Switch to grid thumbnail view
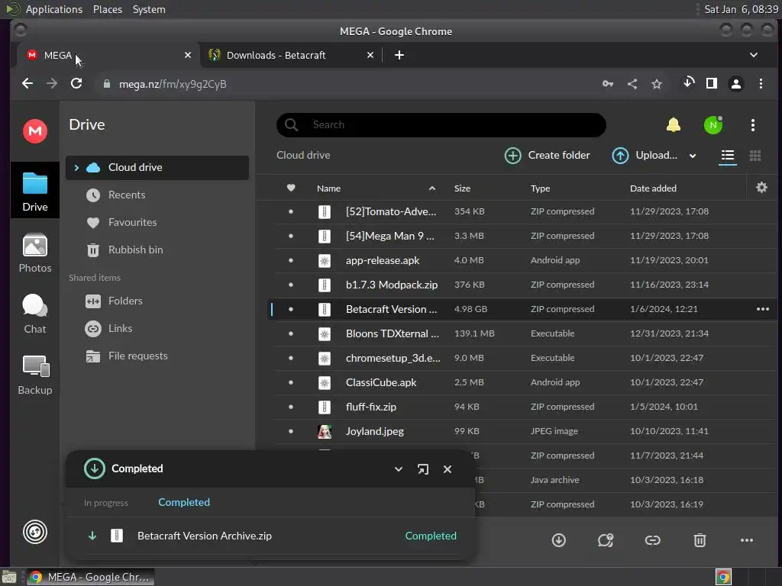The height and width of the screenshot is (586, 782). point(755,156)
